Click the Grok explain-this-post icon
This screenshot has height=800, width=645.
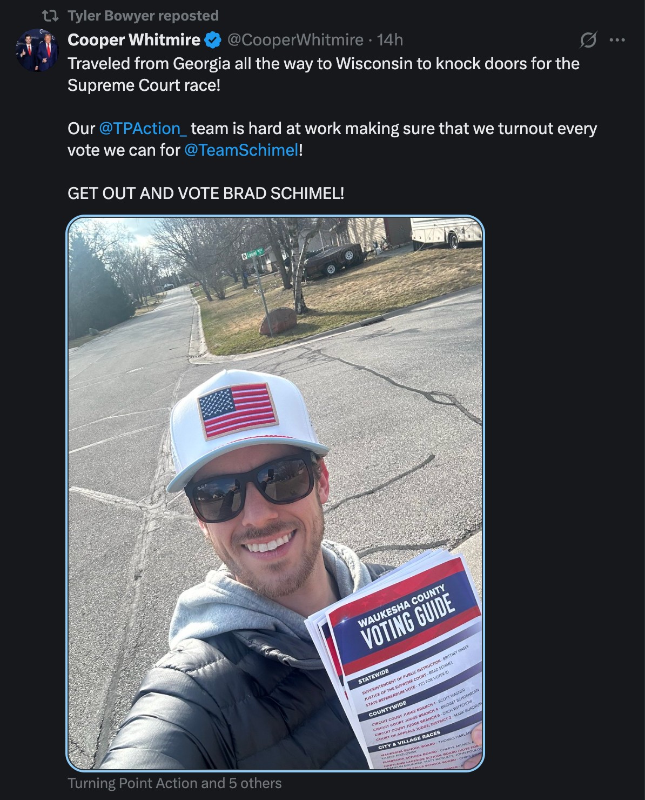588,40
